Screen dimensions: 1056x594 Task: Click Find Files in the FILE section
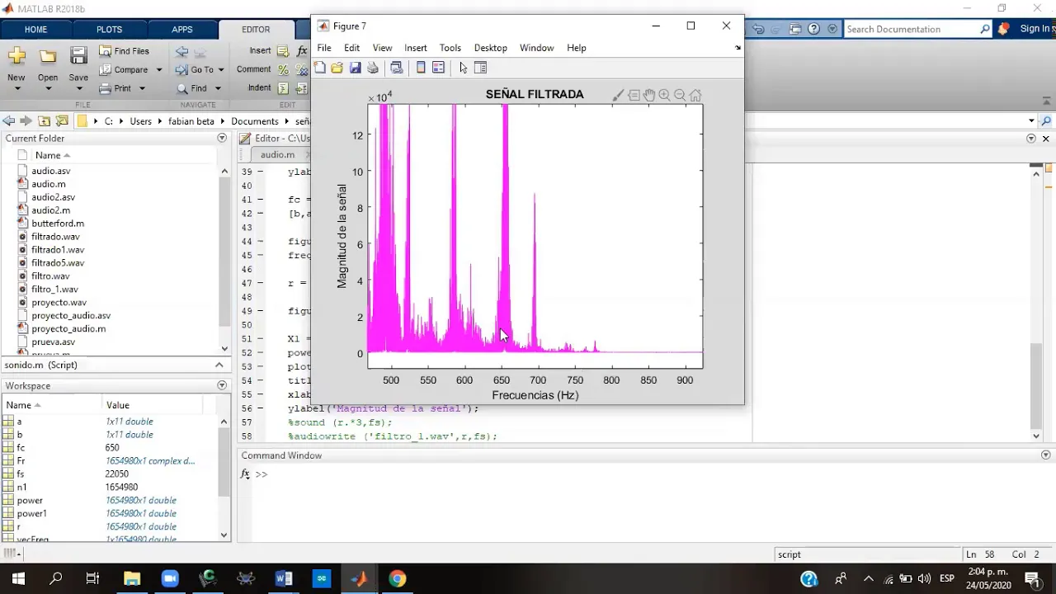click(x=125, y=51)
